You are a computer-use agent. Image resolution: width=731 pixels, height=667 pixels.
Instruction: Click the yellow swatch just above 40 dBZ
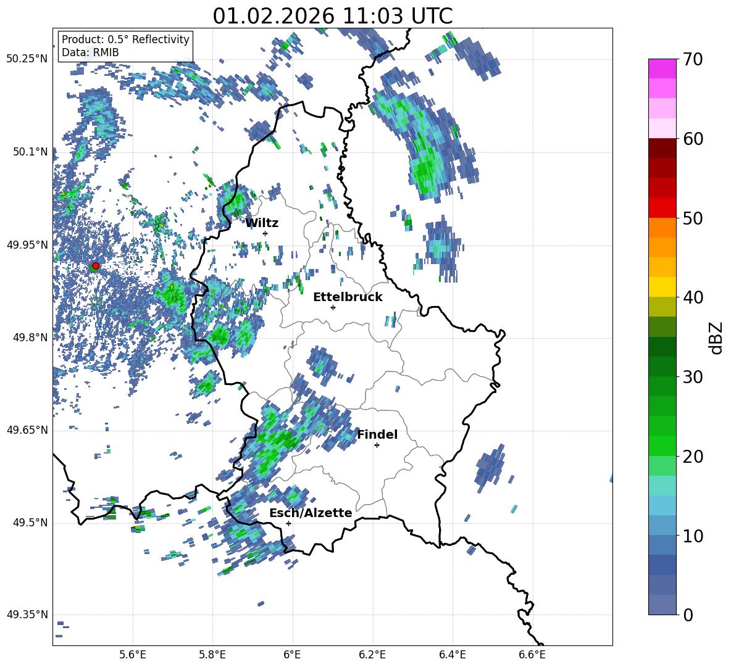tap(662, 287)
